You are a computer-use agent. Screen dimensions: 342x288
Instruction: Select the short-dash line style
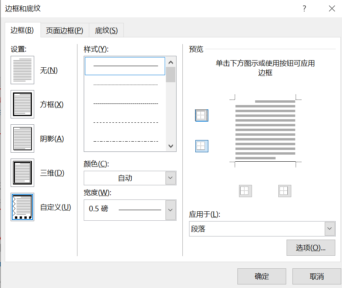125,104
